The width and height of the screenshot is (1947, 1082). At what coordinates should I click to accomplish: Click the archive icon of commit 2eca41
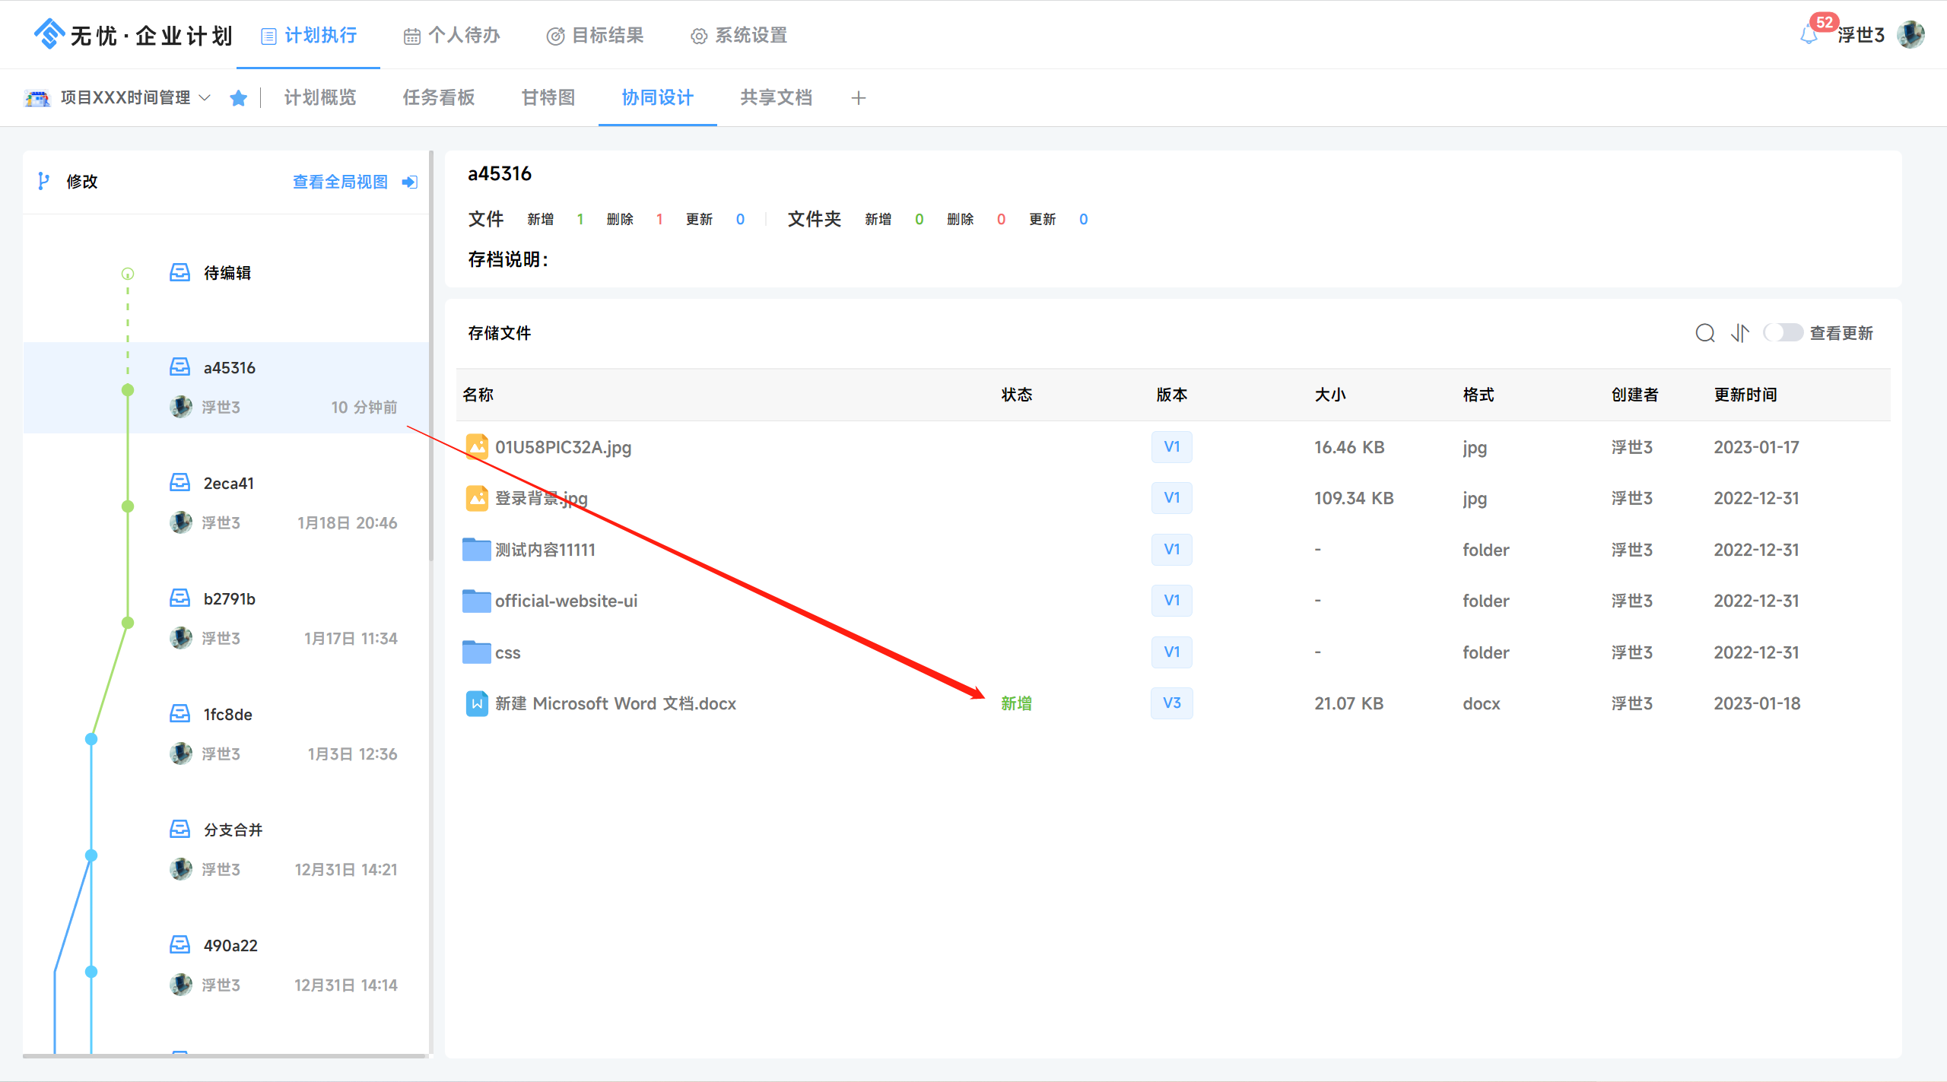(179, 483)
